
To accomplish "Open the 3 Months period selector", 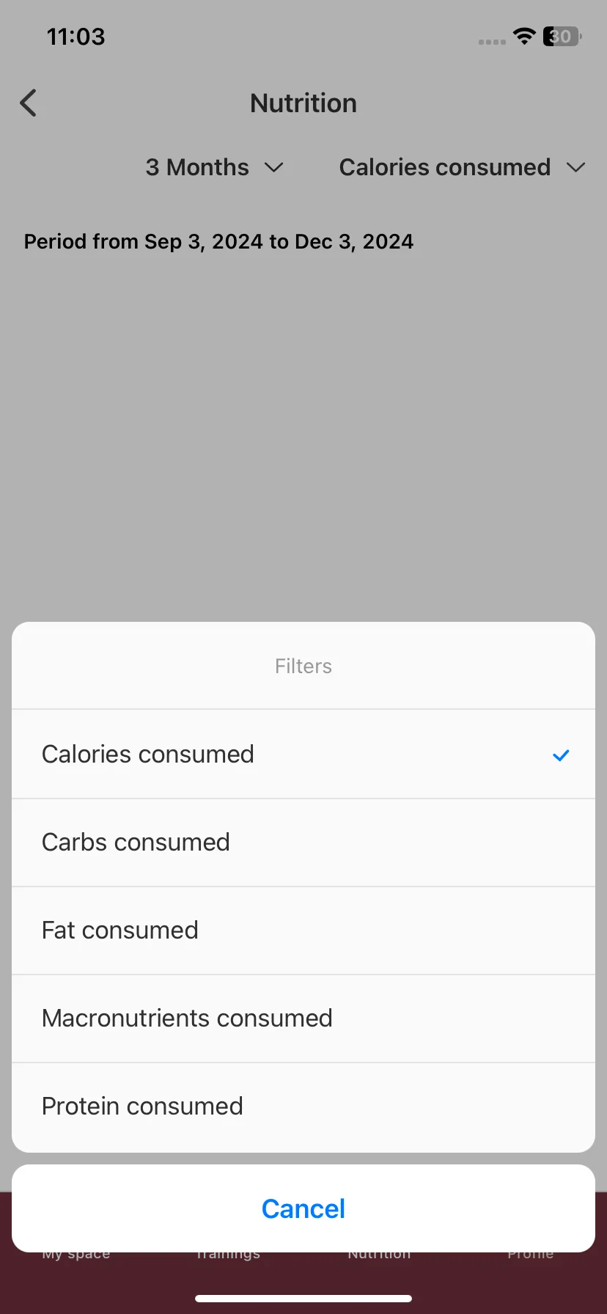I will tap(214, 167).
